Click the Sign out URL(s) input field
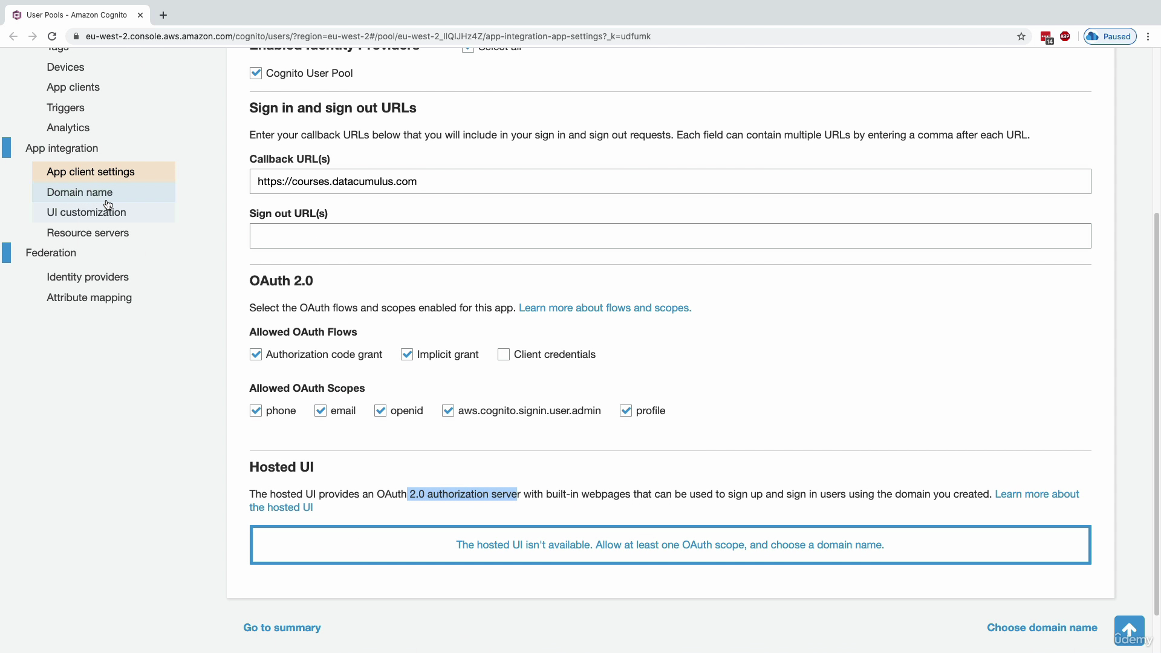The width and height of the screenshot is (1161, 653). pos(670,236)
